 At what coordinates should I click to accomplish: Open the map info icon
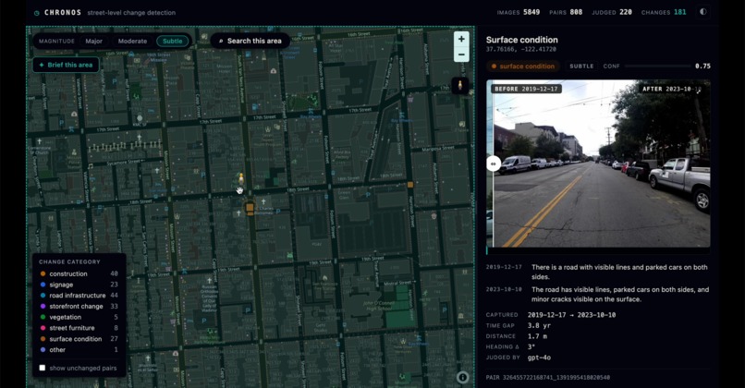point(462,377)
